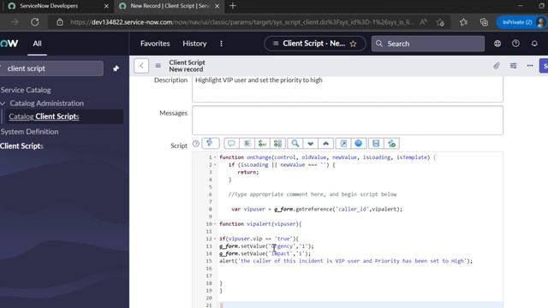Toggle comment on selected script lines

click(x=231, y=144)
